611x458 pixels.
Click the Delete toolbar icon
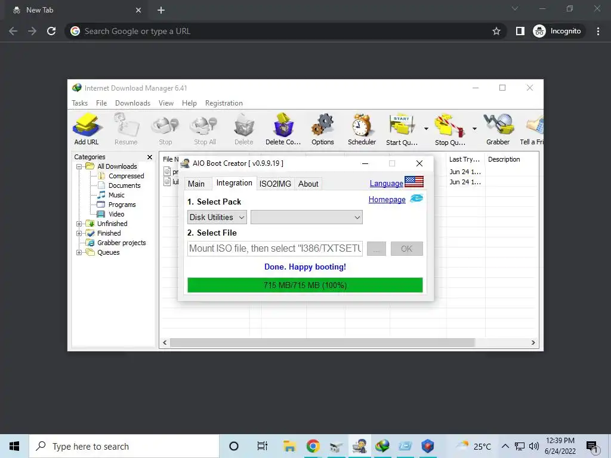(244, 129)
